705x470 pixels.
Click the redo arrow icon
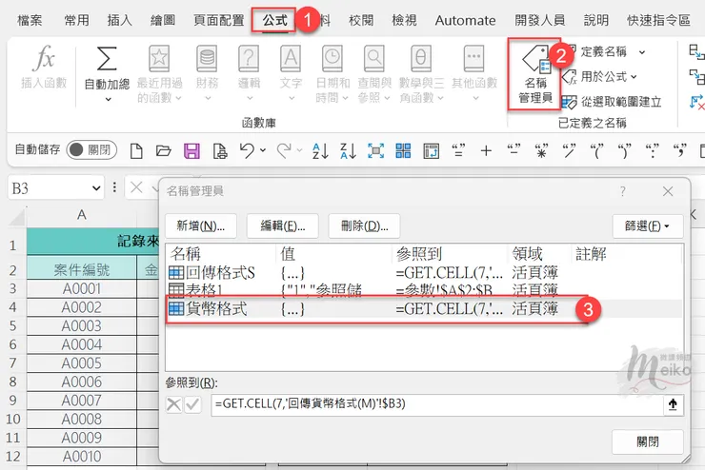pyautogui.click(x=284, y=150)
